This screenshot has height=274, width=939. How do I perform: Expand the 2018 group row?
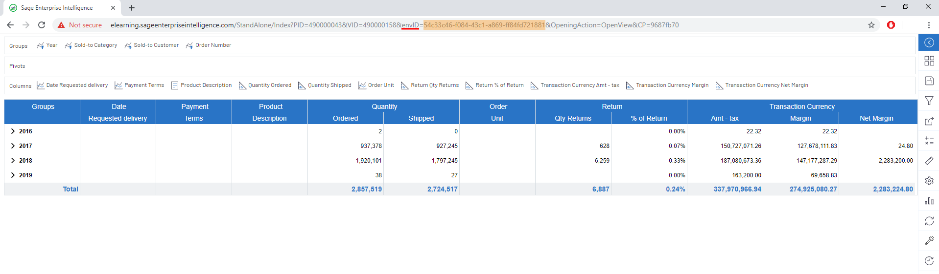13,161
